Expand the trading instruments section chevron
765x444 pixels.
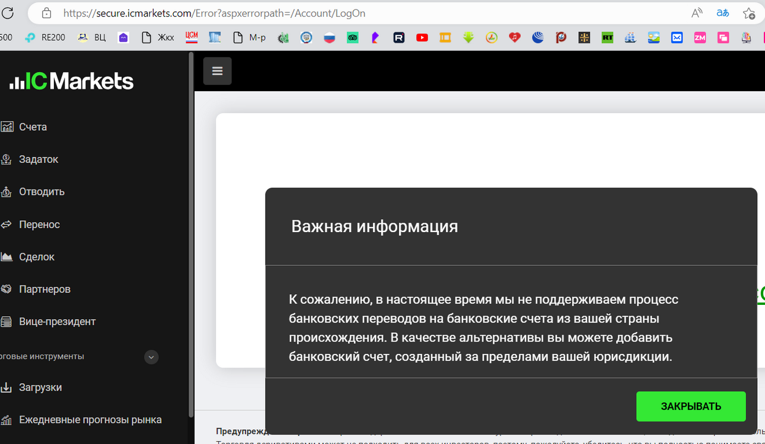click(151, 357)
